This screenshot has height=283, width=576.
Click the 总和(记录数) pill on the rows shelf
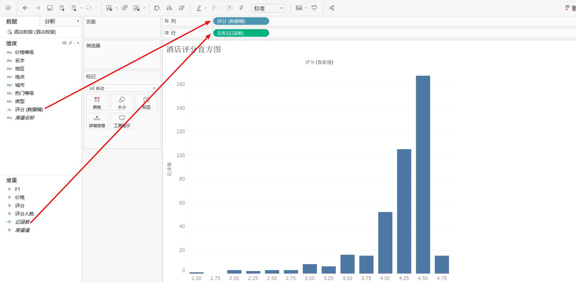click(241, 33)
